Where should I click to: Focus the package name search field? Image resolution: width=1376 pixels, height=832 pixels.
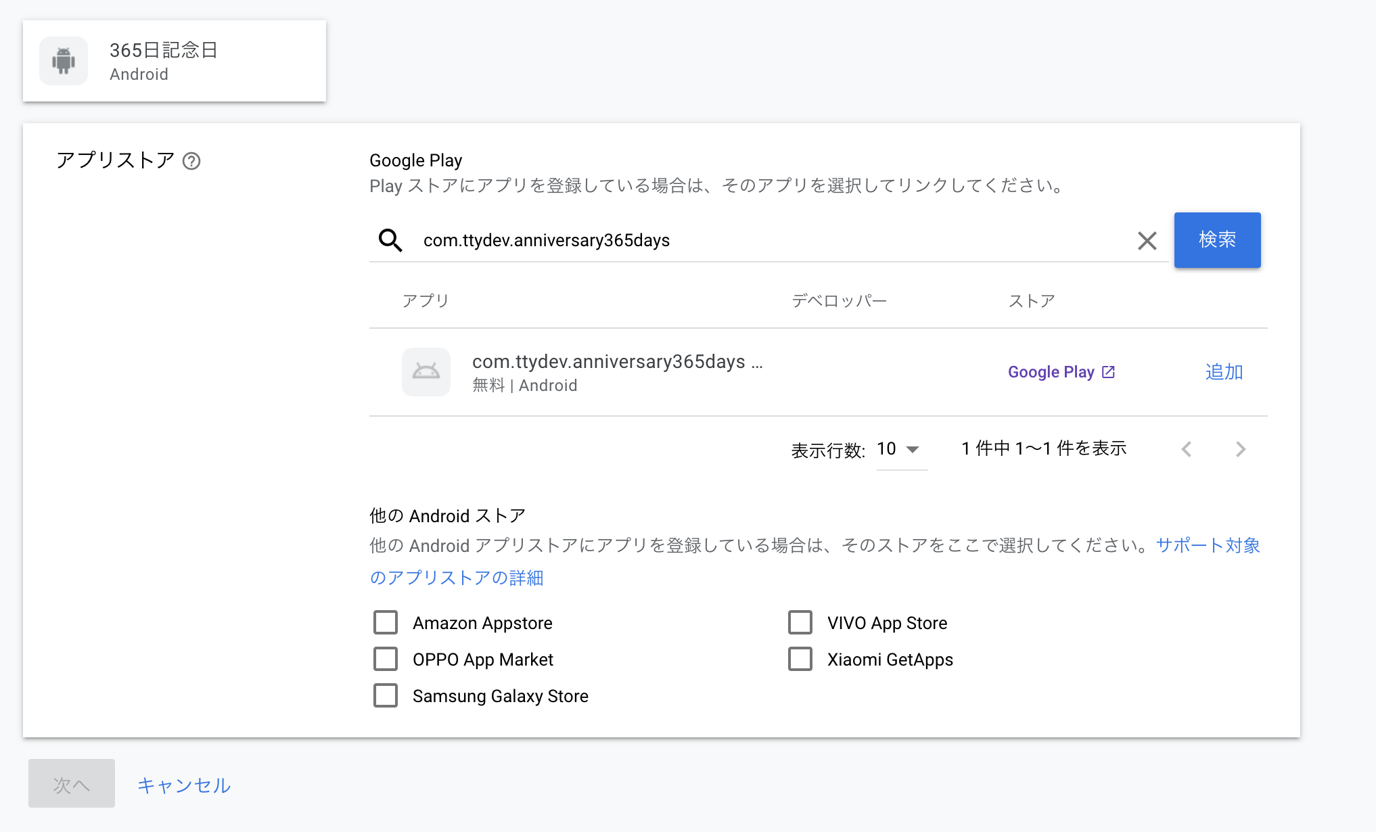pos(771,240)
